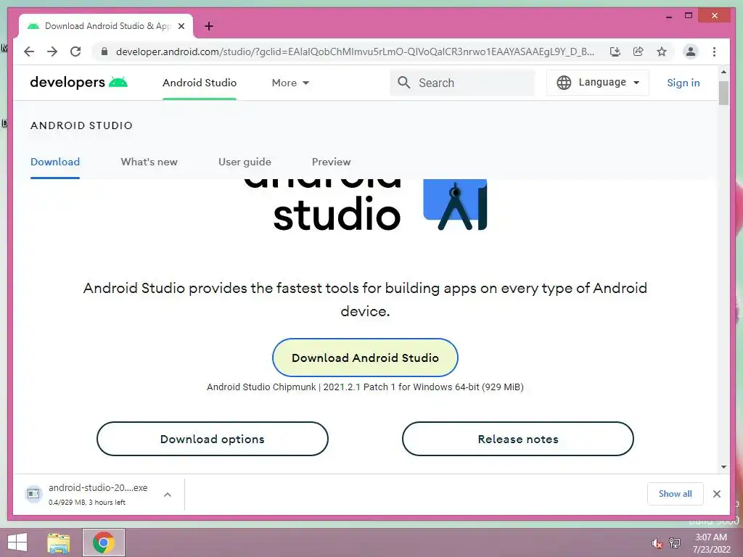Open File Explorer from the taskbar

(x=59, y=542)
